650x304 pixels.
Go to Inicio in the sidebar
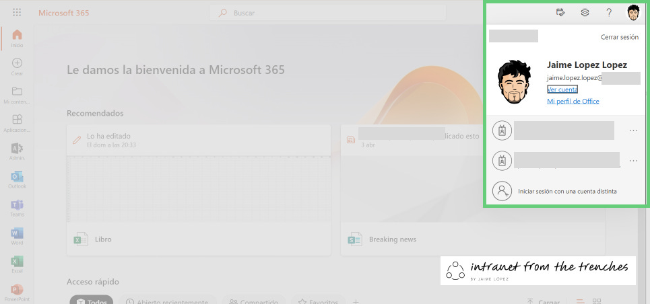(x=17, y=38)
